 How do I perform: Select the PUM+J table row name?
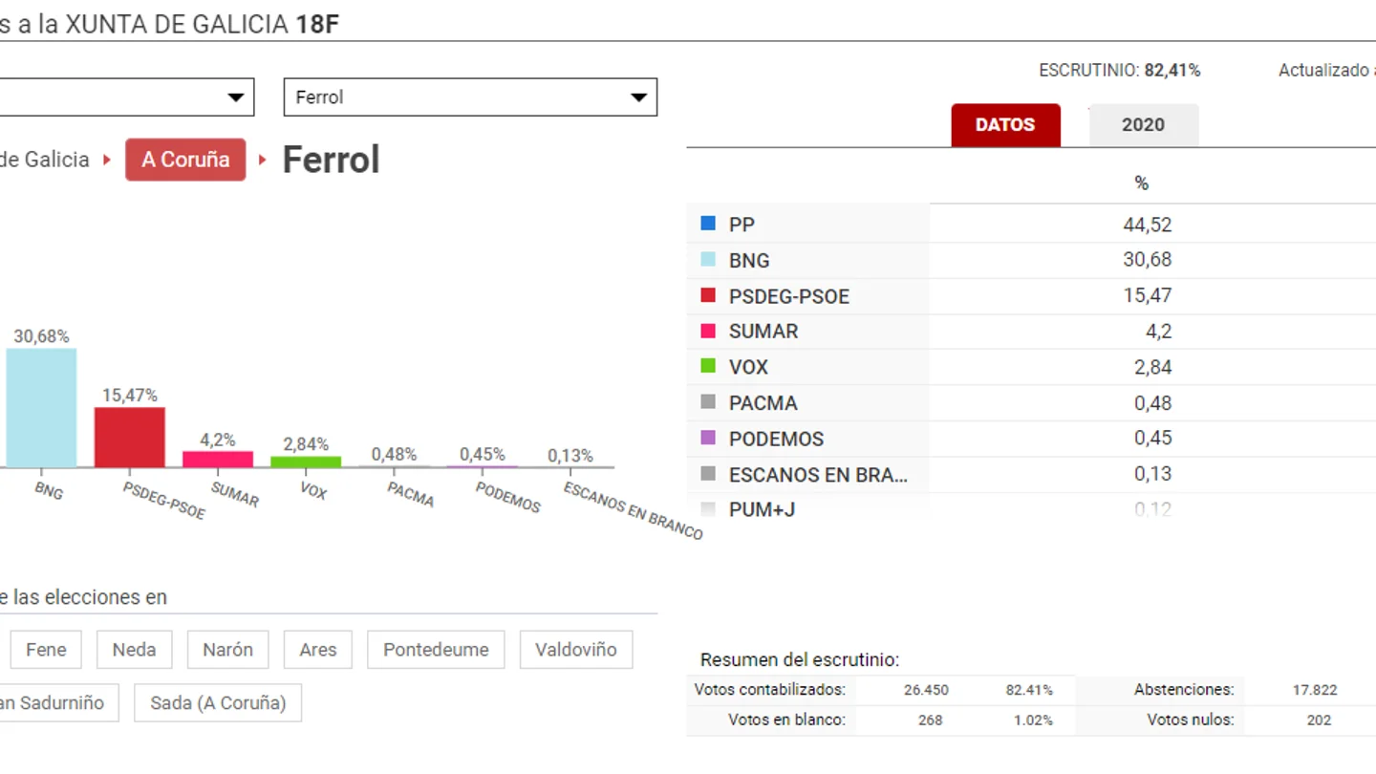762,510
